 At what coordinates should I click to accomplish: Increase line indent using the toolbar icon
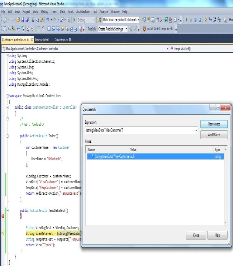[33, 29]
